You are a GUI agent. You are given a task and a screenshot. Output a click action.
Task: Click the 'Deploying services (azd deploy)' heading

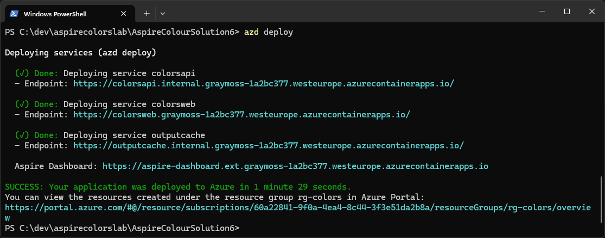coord(80,53)
